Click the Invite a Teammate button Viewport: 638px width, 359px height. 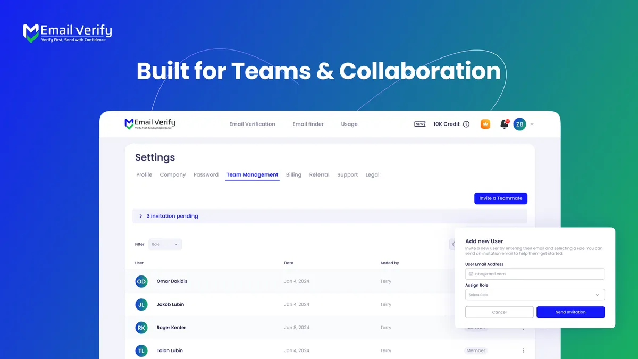[501, 198]
